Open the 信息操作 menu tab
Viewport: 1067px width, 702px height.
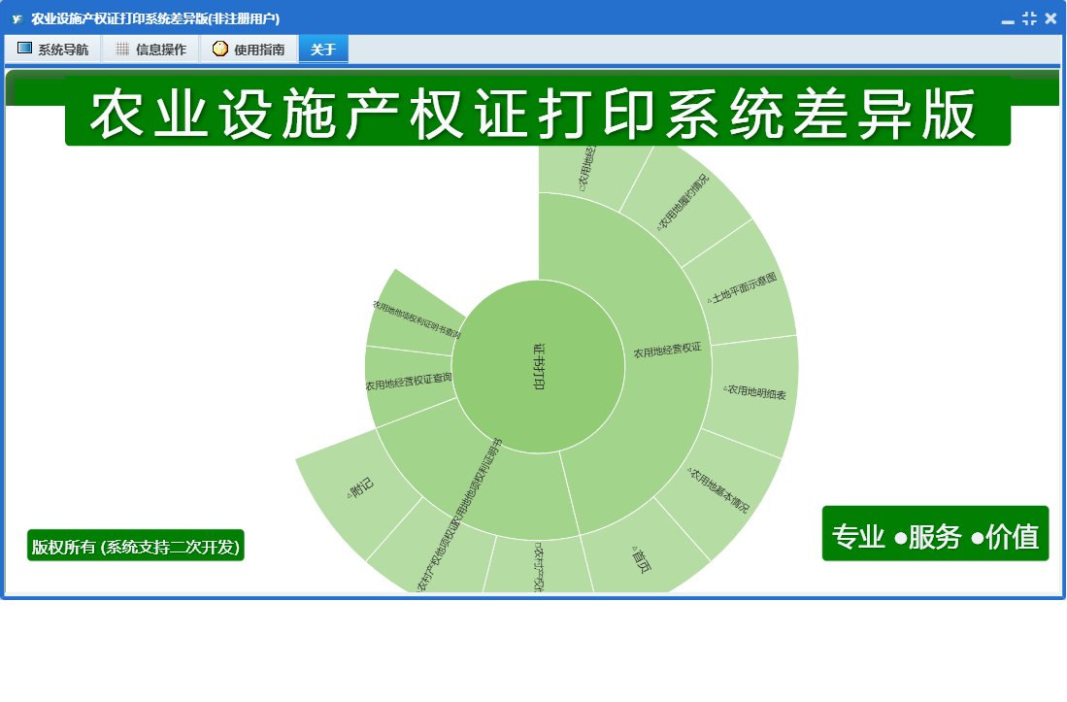(x=150, y=50)
